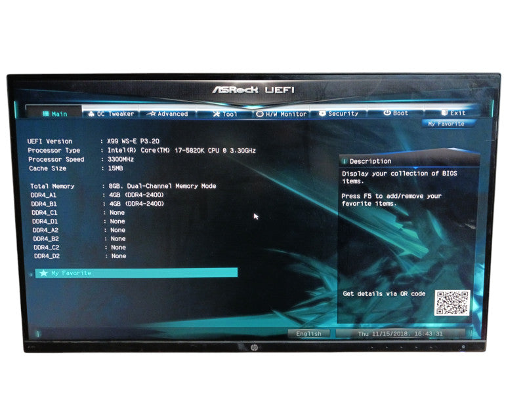Image resolution: width=525 pixels, height=393 pixels.
Task: Click the English language button
Action: pyautogui.click(x=308, y=333)
